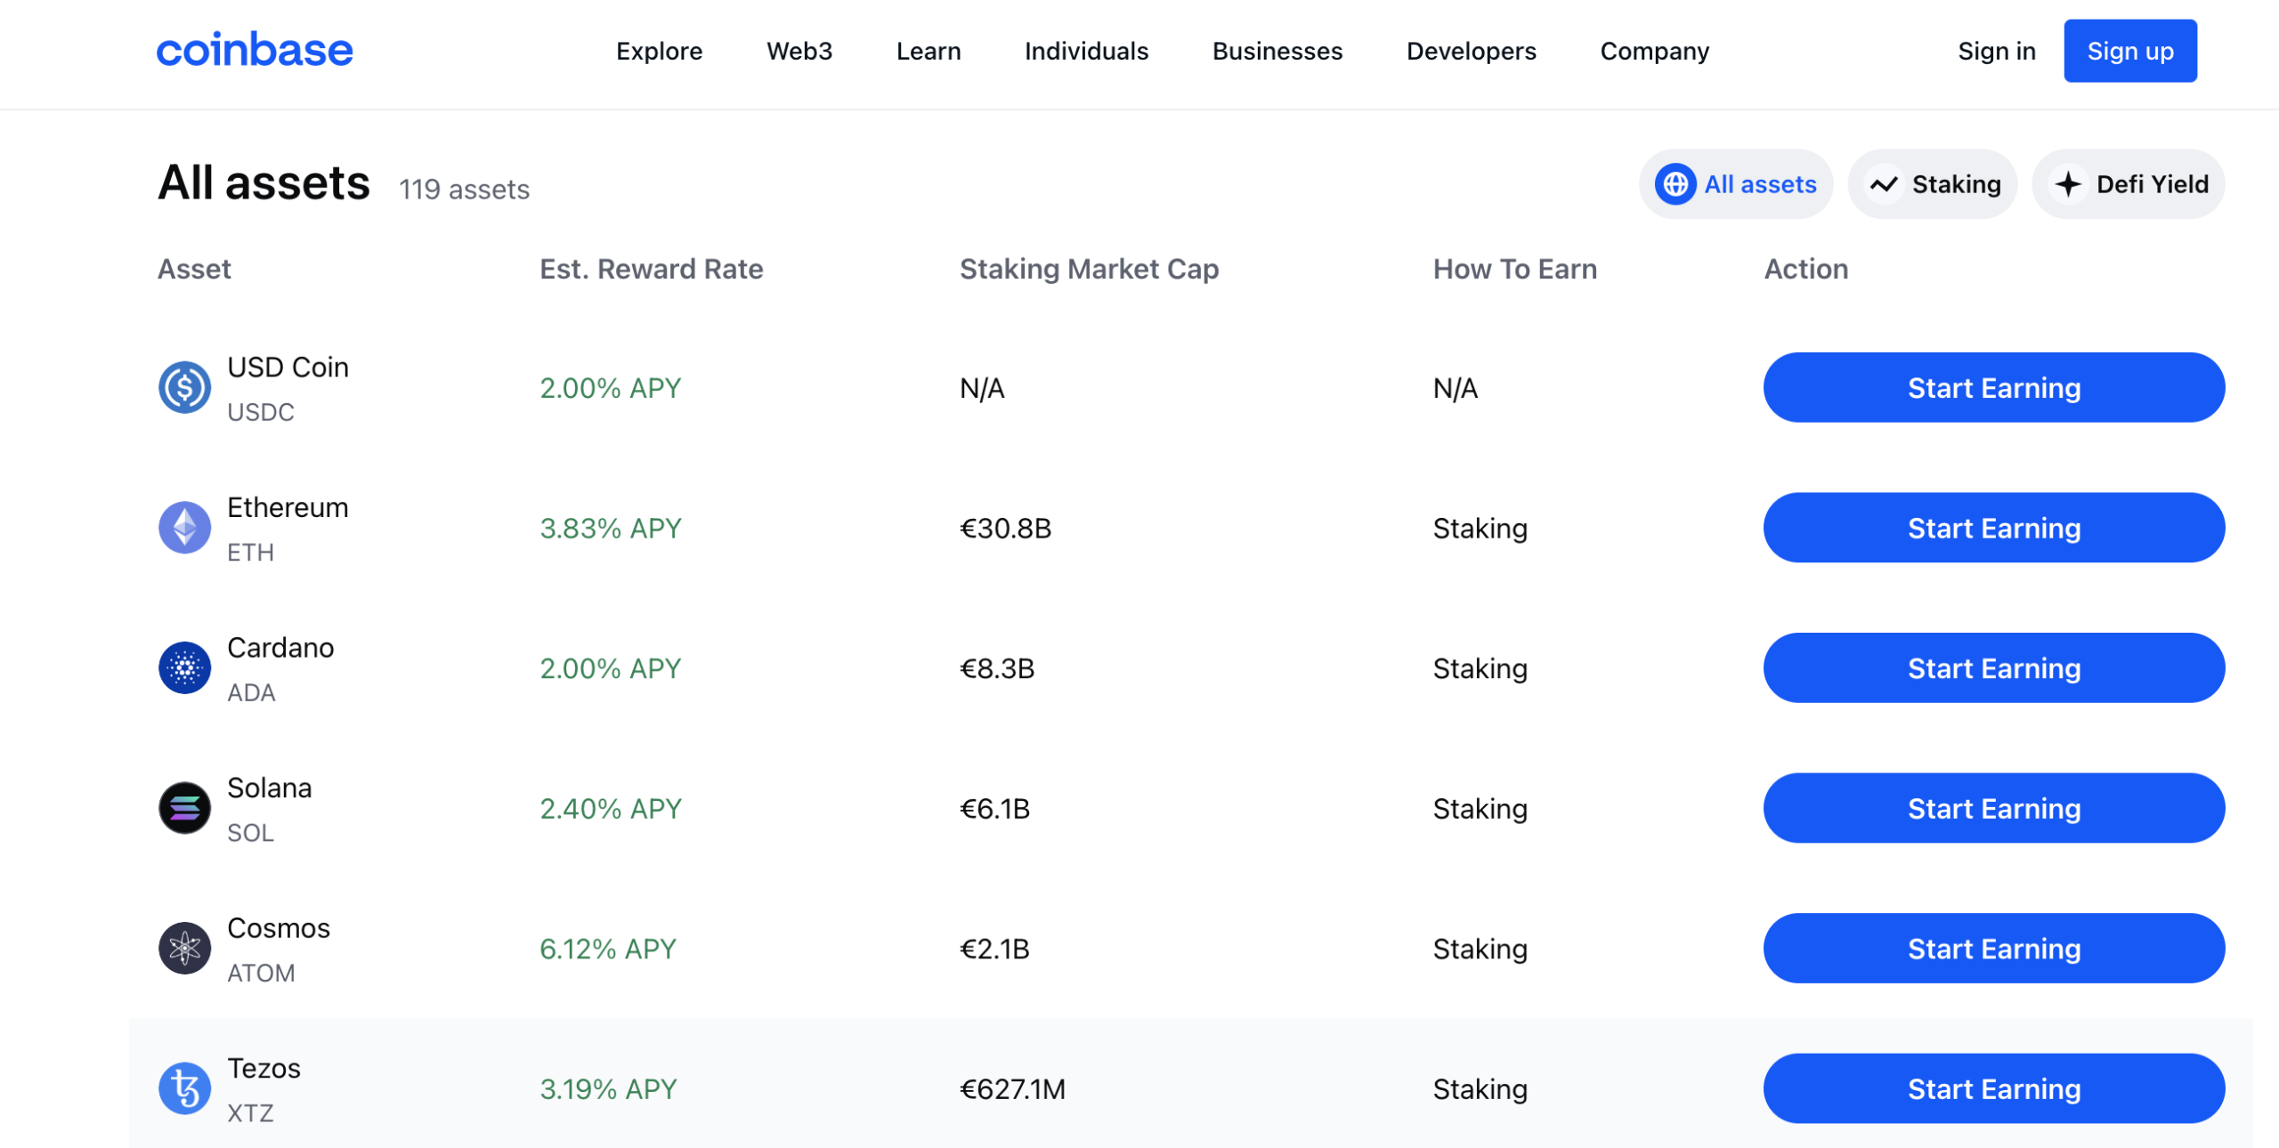2279x1148 pixels.
Task: Open the Learn menu item
Action: 930,52
